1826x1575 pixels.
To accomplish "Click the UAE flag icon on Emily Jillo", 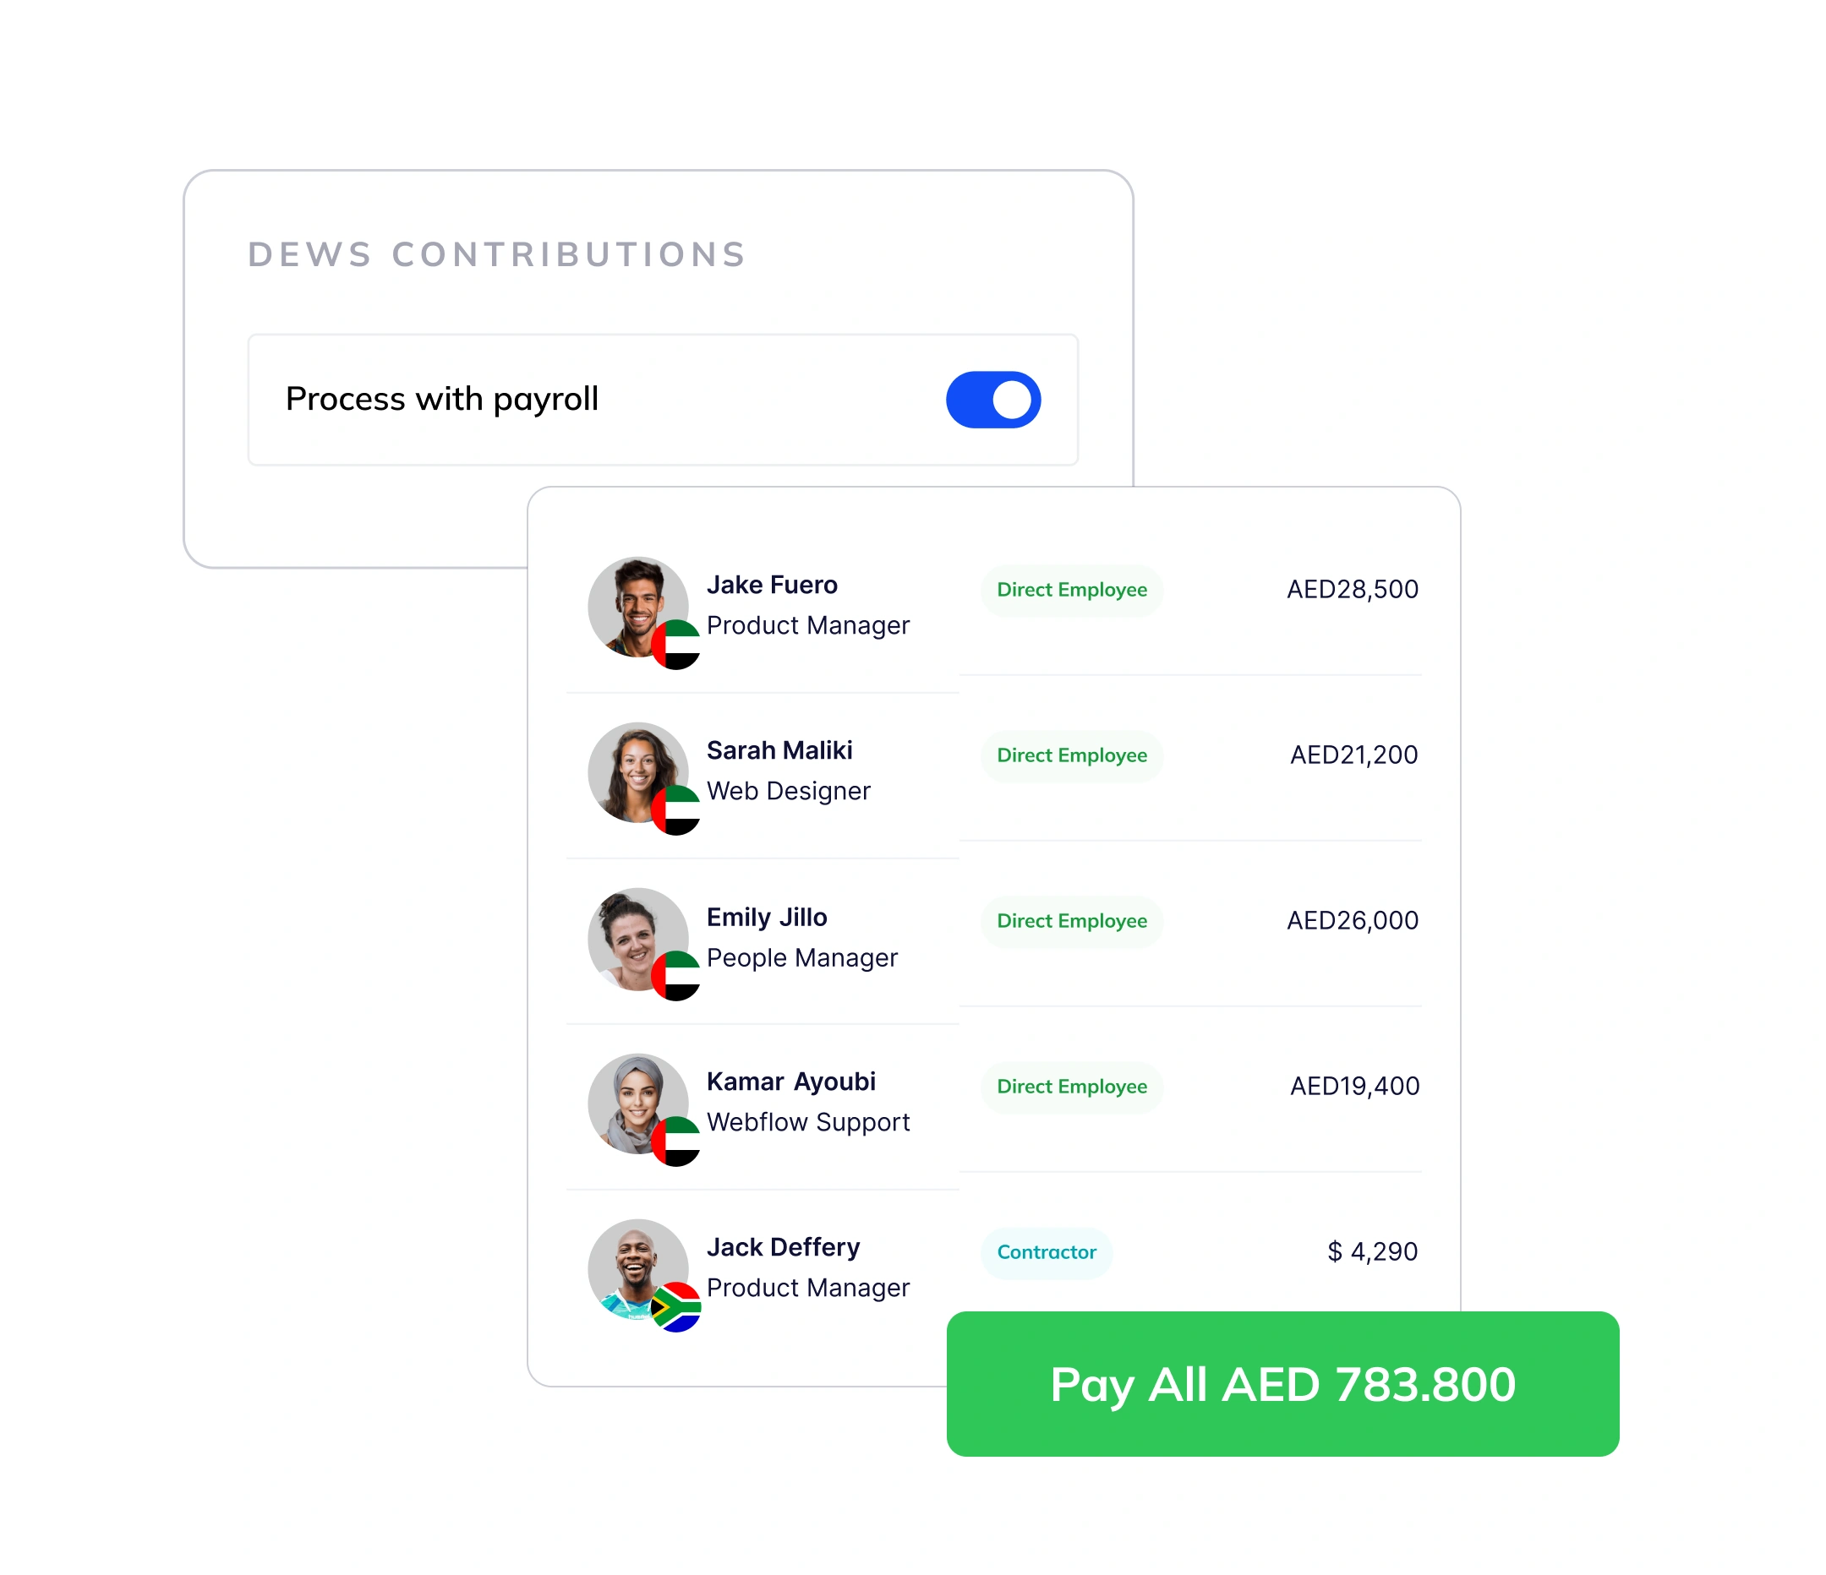I will point(676,976).
